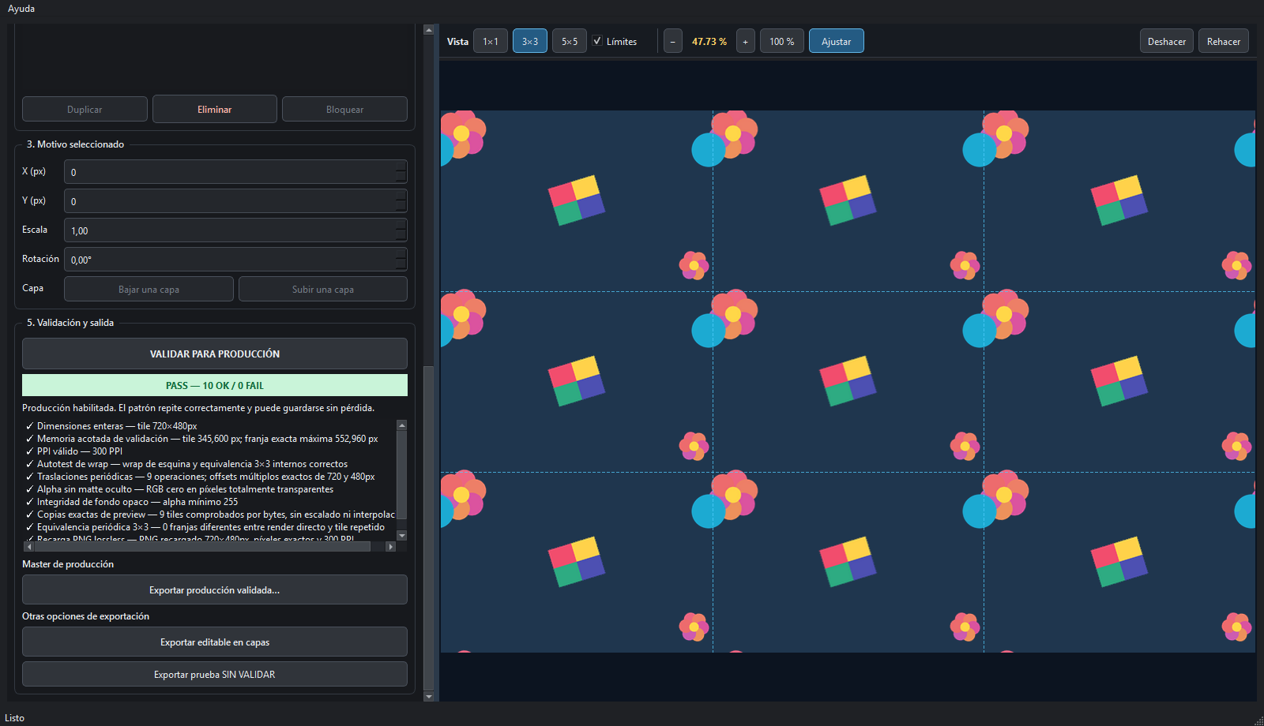Switch preview to 1×1 view
Viewport: 1264px width, 726px height.
coord(491,41)
